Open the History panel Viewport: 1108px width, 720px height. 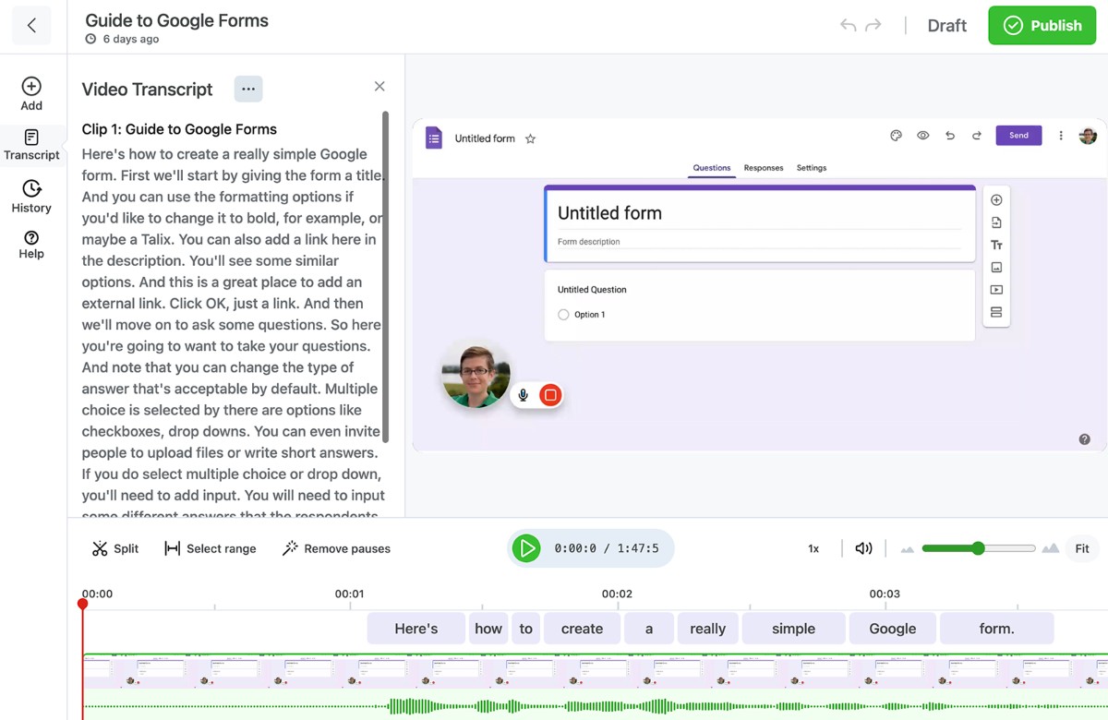pos(31,197)
